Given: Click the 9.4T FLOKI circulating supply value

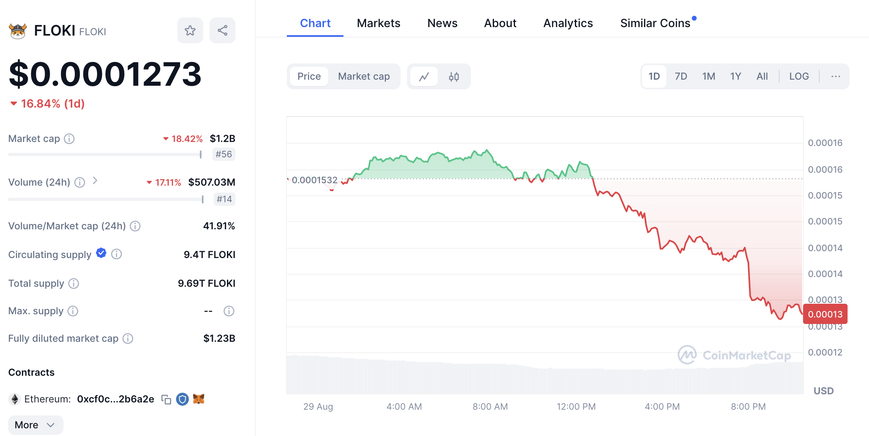Looking at the screenshot, I should click(209, 255).
